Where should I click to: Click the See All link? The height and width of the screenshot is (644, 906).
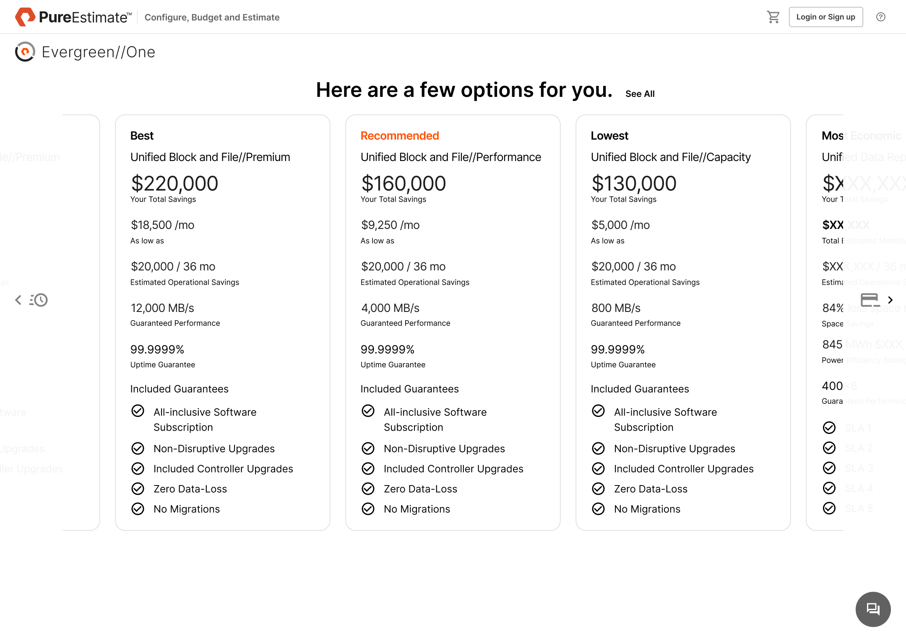coord(640,94)
